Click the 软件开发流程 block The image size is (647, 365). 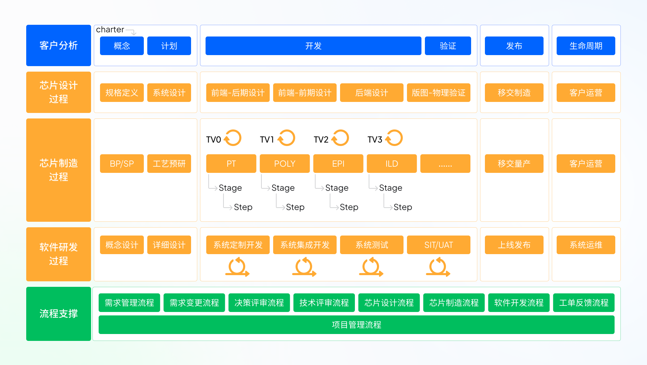[519, 303]
